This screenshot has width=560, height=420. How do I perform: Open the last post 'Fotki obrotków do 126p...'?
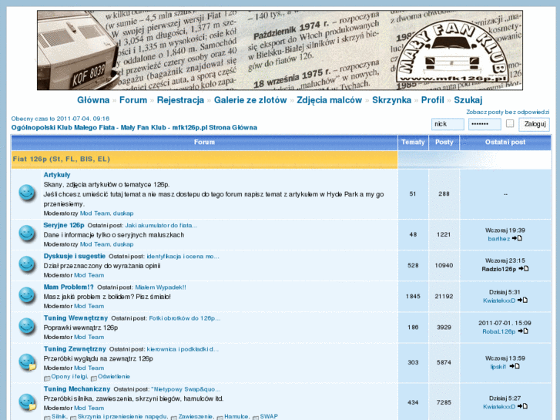coord(185,318)
